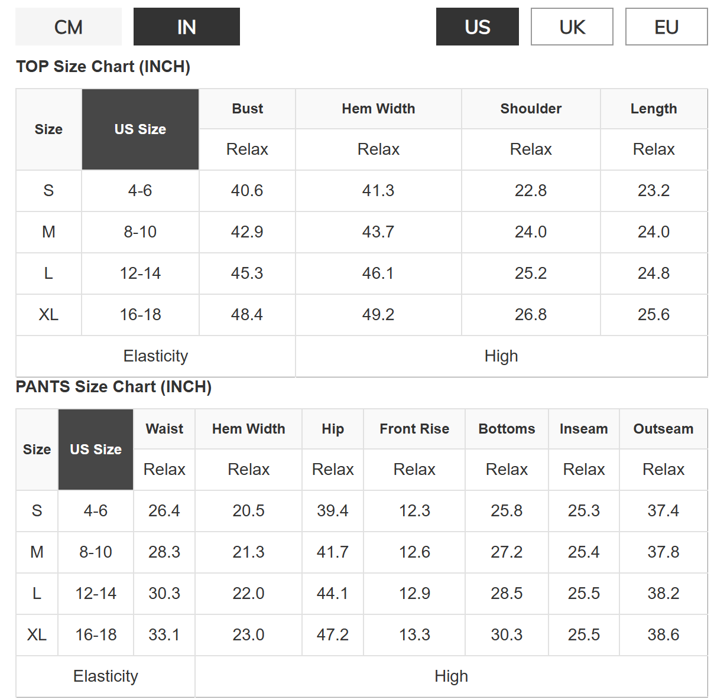Click pants XL hip value 47.2
Image resolution: width=714 pixels, height=700 pixels.
point(333,635)
